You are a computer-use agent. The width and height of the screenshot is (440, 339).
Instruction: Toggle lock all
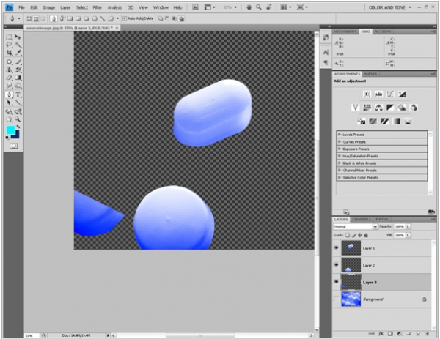(366, 235)
